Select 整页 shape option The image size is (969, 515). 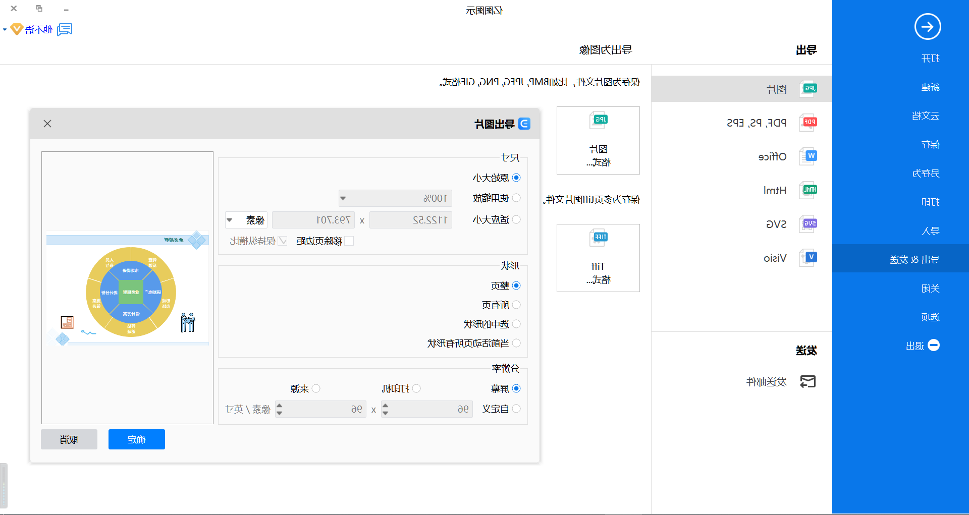point(516,285)
